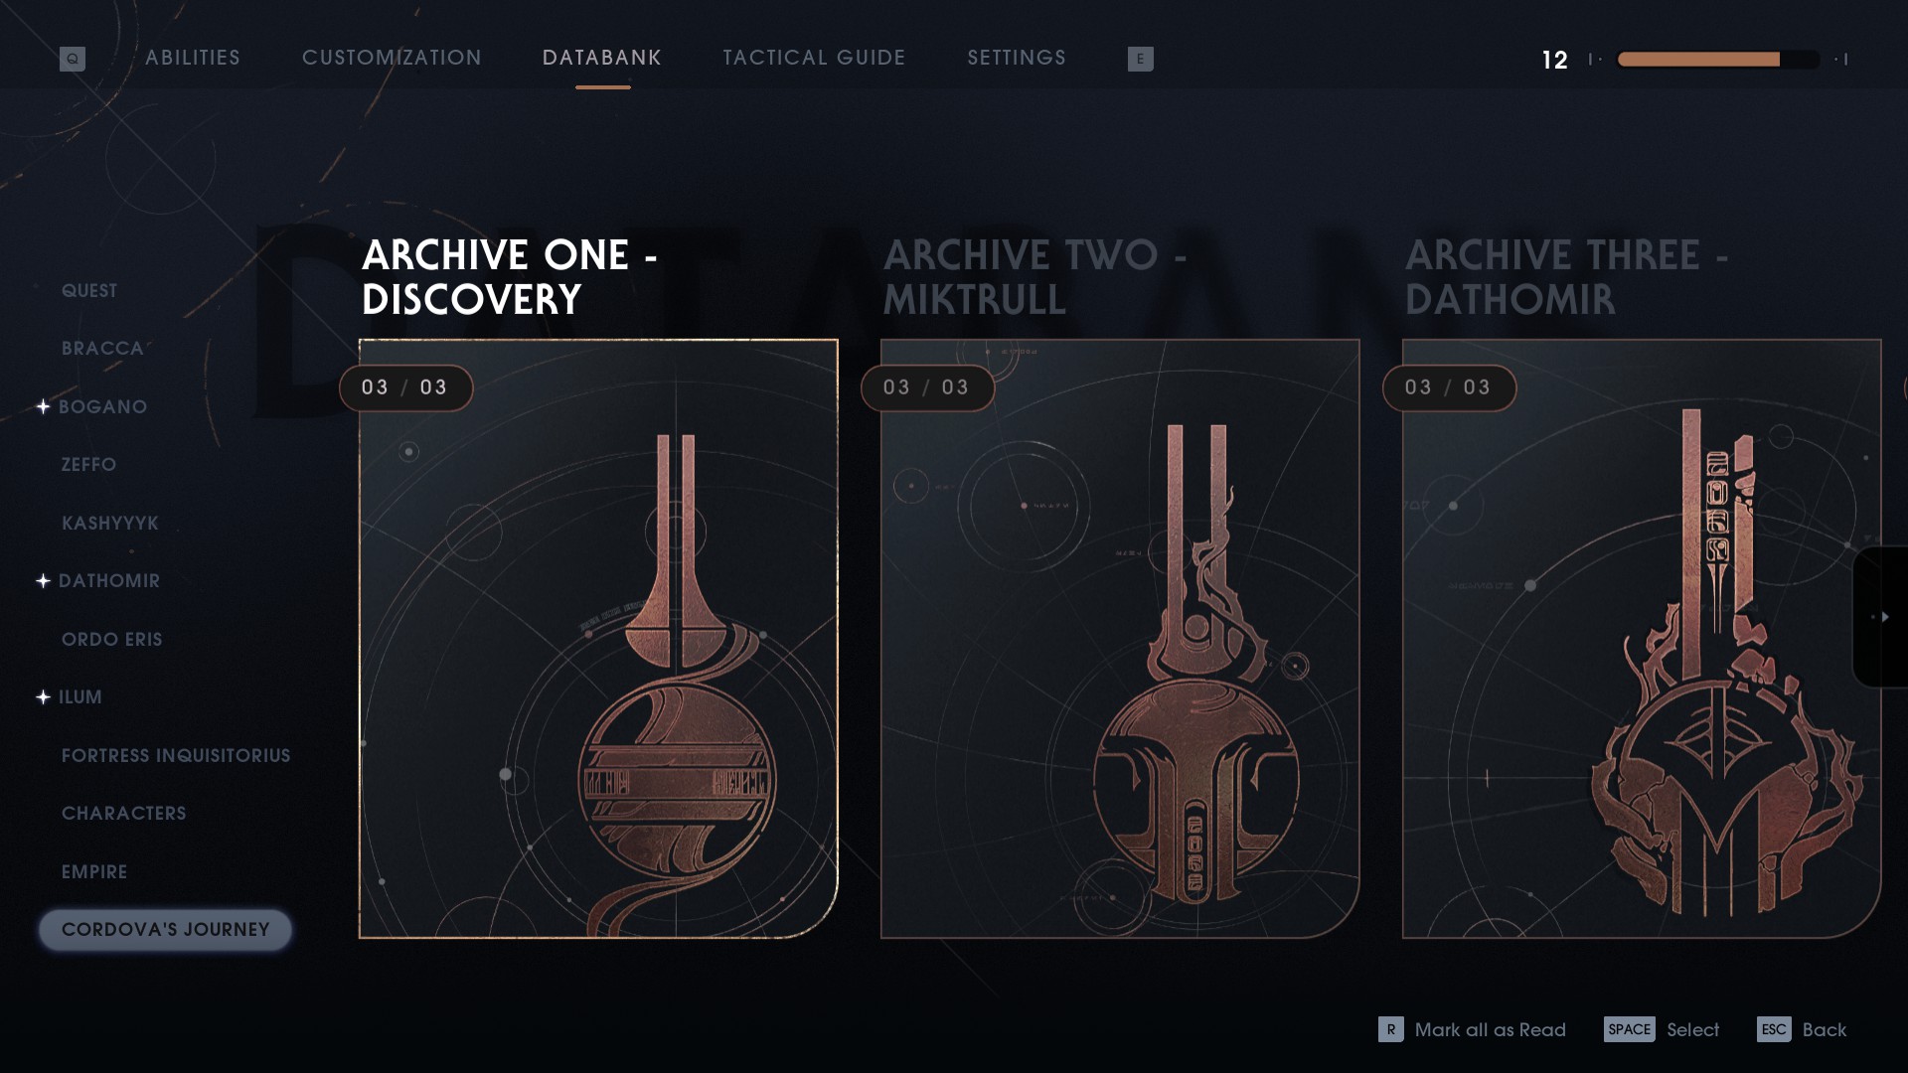The height and width of the screenshot is (1073, 1908).
Task: Open the Fortress Inquisitorius databank category
Action: 176,756
